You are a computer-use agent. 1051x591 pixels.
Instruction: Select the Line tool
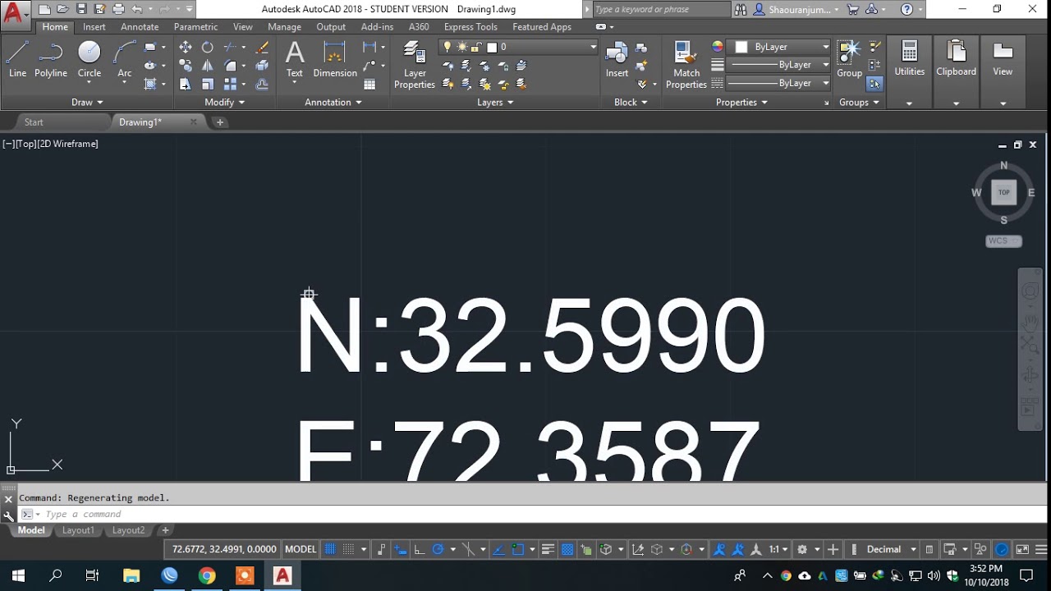click(18, 61)
